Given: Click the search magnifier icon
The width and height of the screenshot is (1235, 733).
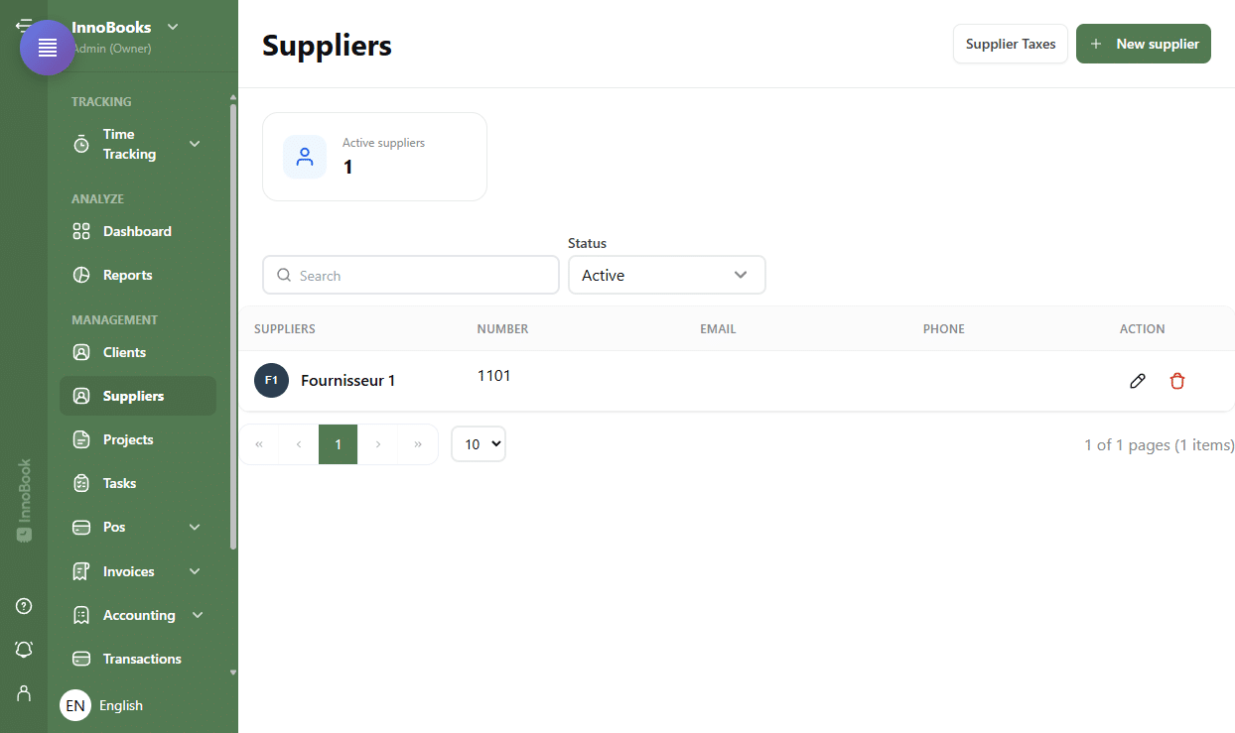Looking at the screenshot, I should pos(284,275).
